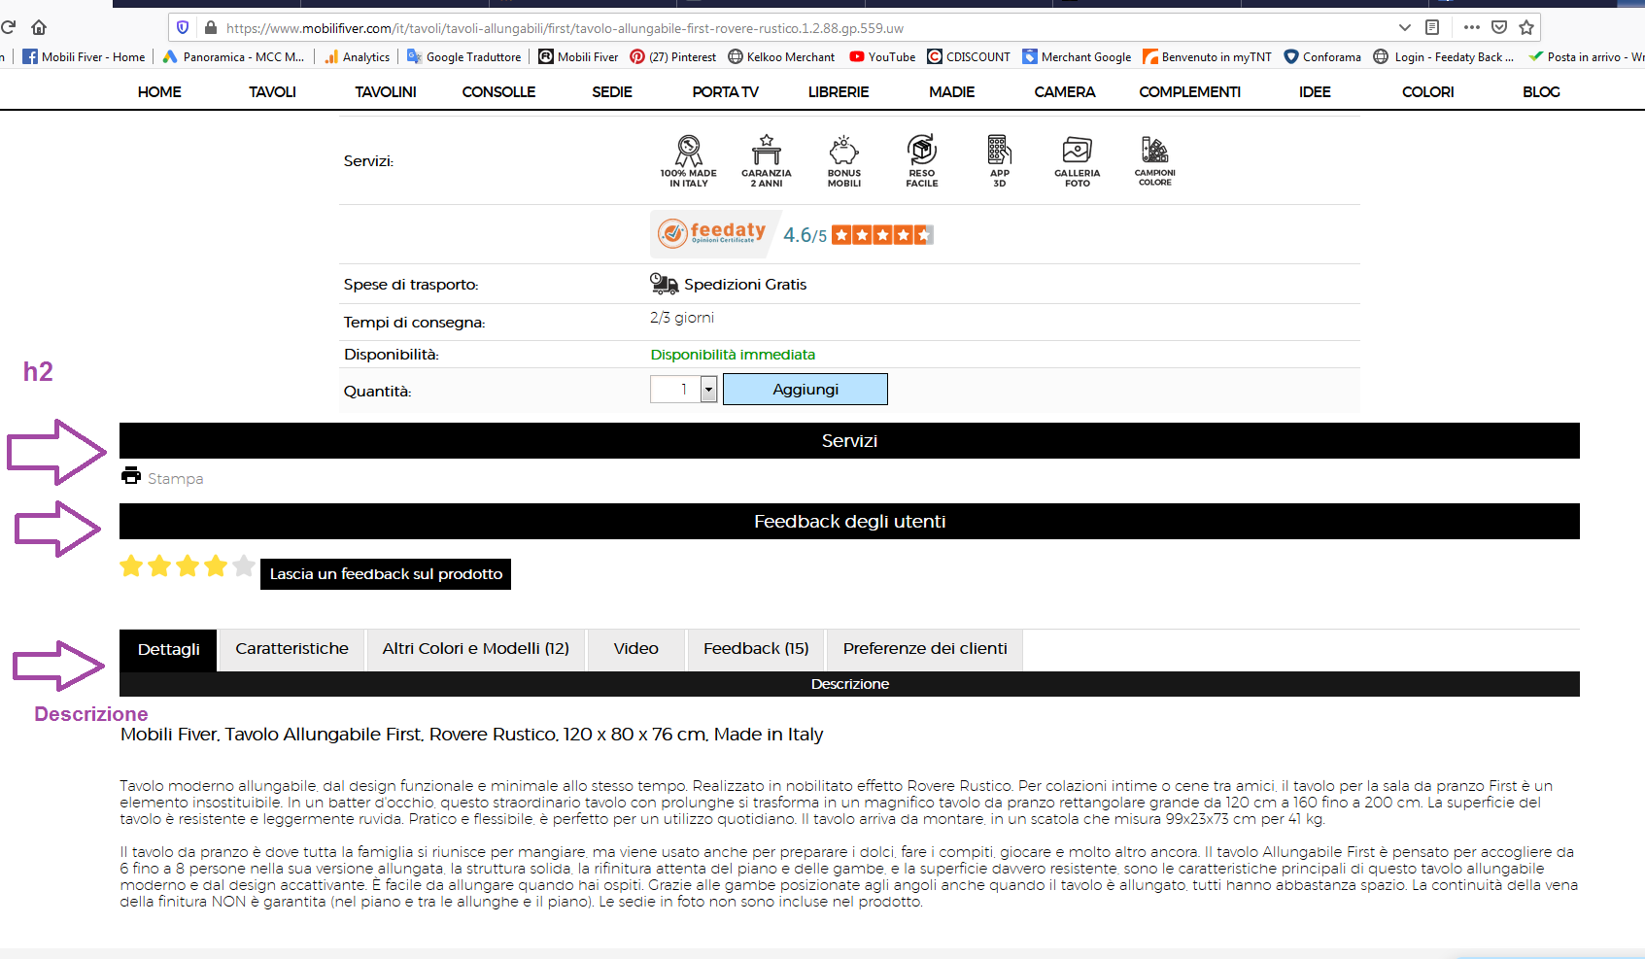Open the Panoramica - MCC bookmark
Screen dimensions: 1645x959
click(x=233, y=57)
